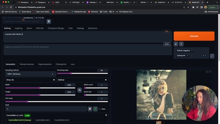Click into the prompt text box
The width and height of the screenshot is (220, 124).
tap(88, 37)
